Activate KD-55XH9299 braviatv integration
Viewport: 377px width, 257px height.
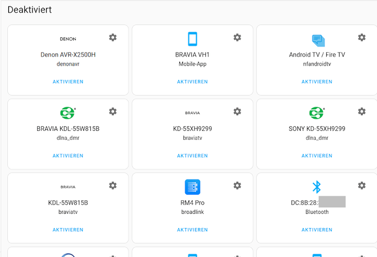(192, 156)
